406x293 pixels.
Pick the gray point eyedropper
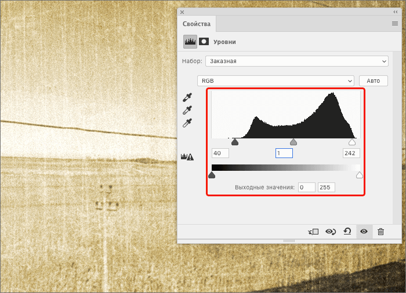tap(187, 110)
